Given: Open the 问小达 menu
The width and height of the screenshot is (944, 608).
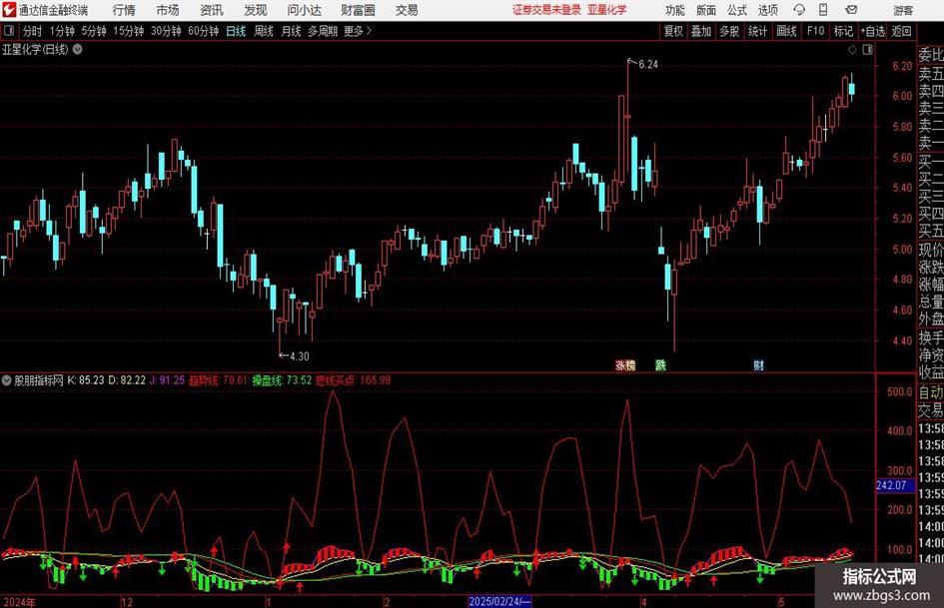Looking at the screenshot, I should tap(304, 10).
